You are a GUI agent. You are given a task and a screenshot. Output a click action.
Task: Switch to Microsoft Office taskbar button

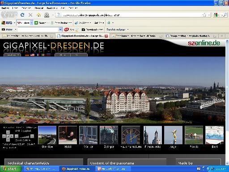coord(113,169)
